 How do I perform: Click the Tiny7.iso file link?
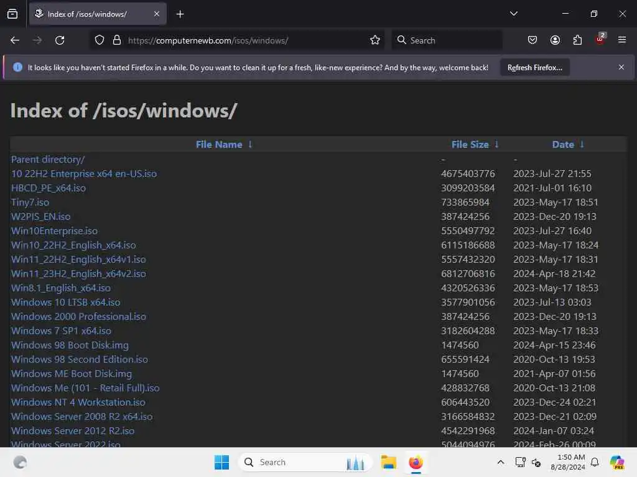pyautogui.click(x=30, y=202)
